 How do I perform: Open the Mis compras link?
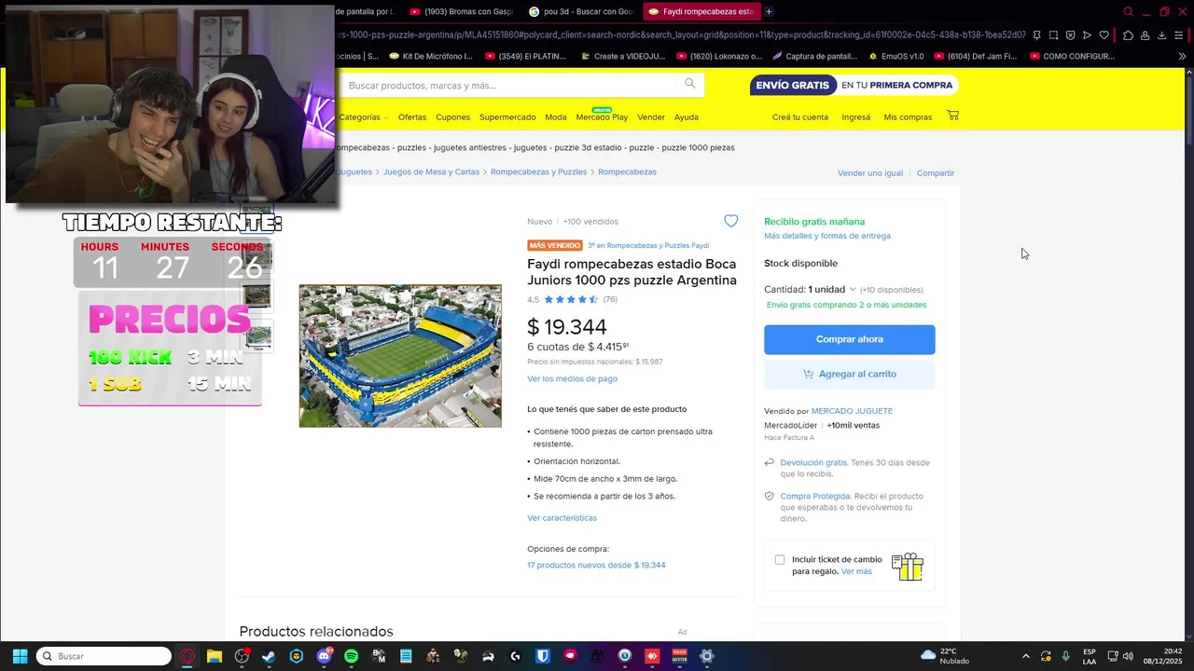pyautogui.click(x=908, y=116)
